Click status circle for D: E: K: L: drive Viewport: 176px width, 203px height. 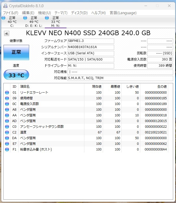coord(25,18)
